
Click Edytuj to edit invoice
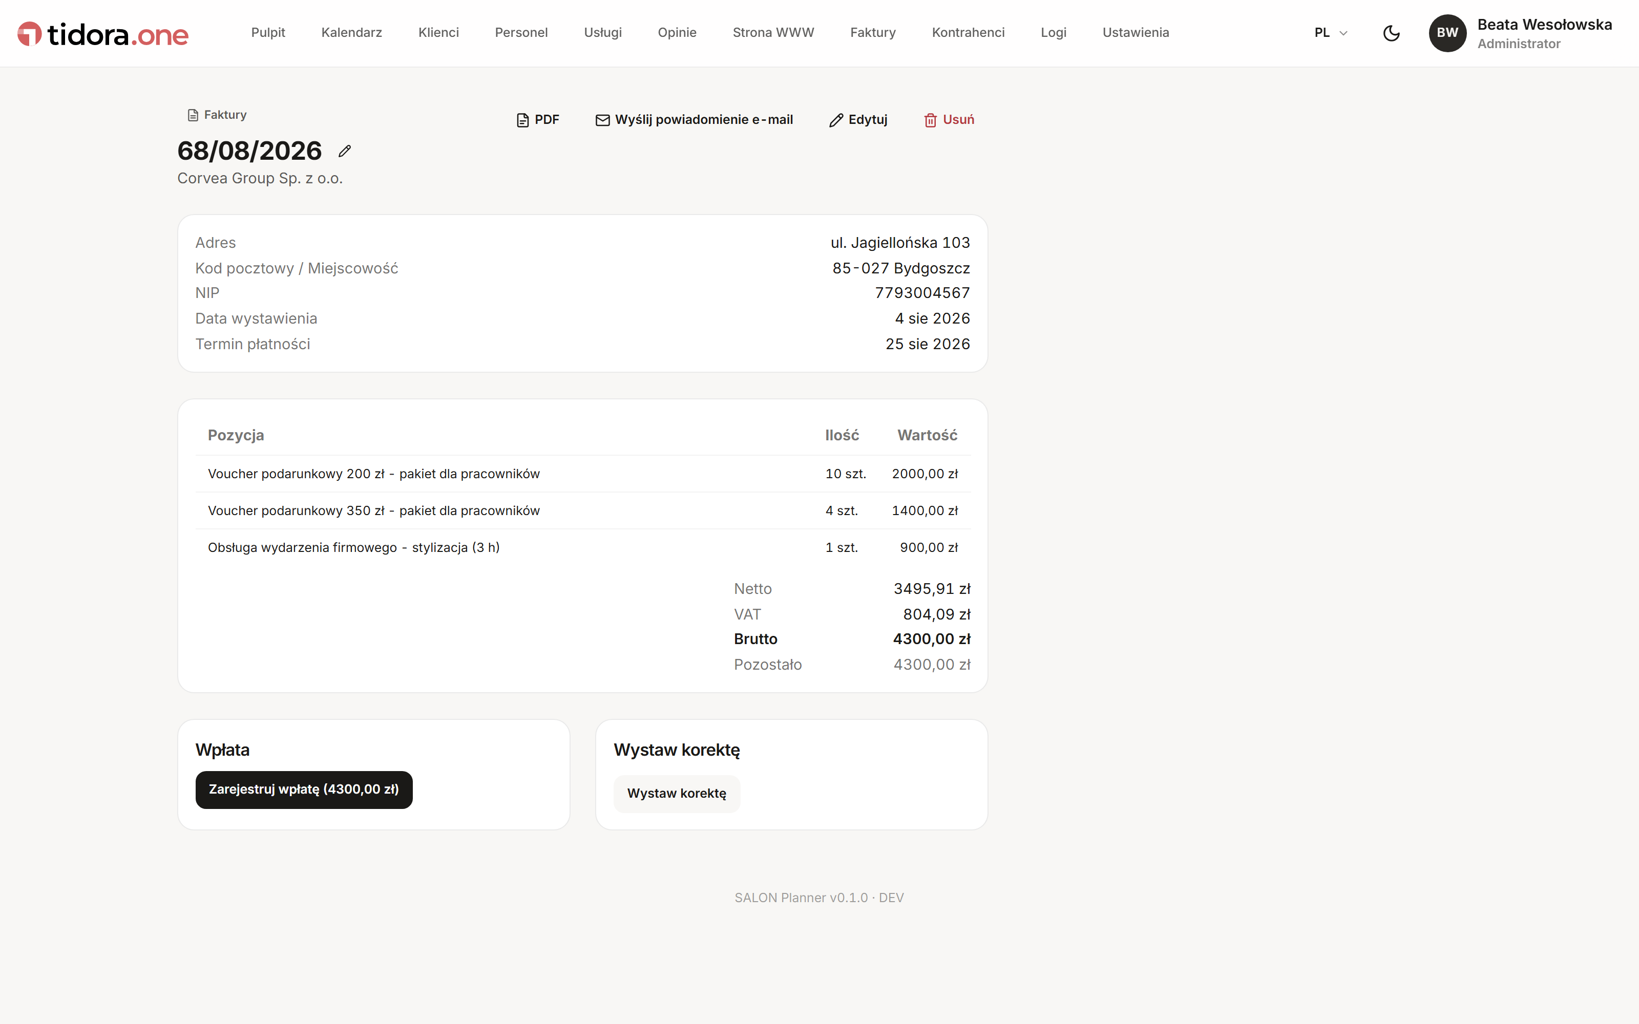858,120
